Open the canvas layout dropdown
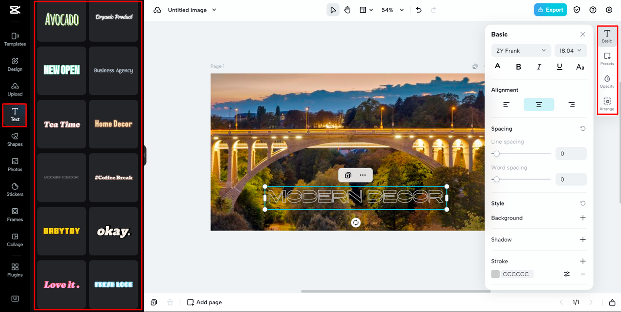Screen dimensions: 621x312 click(366, 10)
